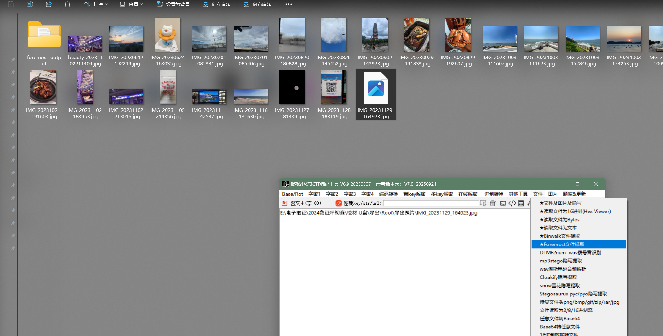The width and height of the screenshot is (663, 336).
Task: Select thumbnail IMG_20231021_191603.jpg
Action: point(43,87)
